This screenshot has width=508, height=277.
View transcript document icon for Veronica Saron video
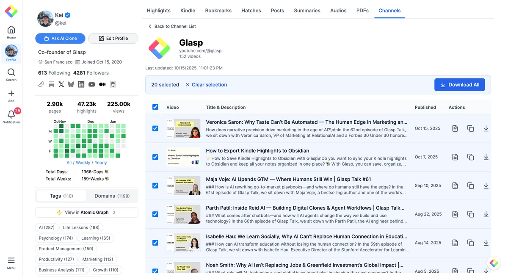tap(455, 128)
